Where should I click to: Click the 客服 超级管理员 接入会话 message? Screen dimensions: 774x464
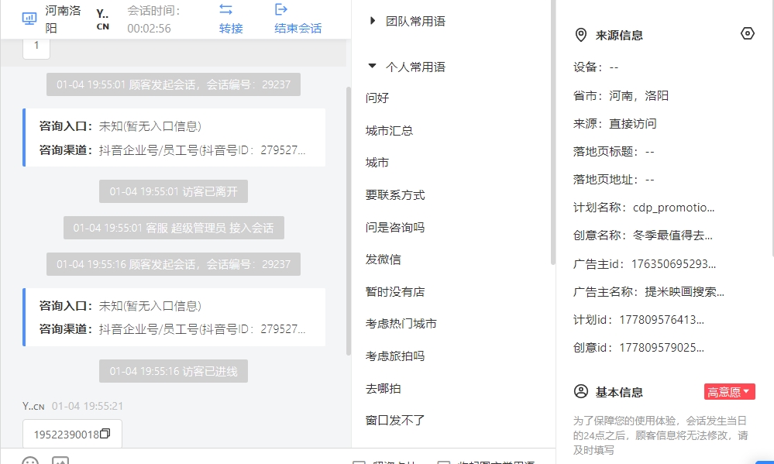coord(174,228)
